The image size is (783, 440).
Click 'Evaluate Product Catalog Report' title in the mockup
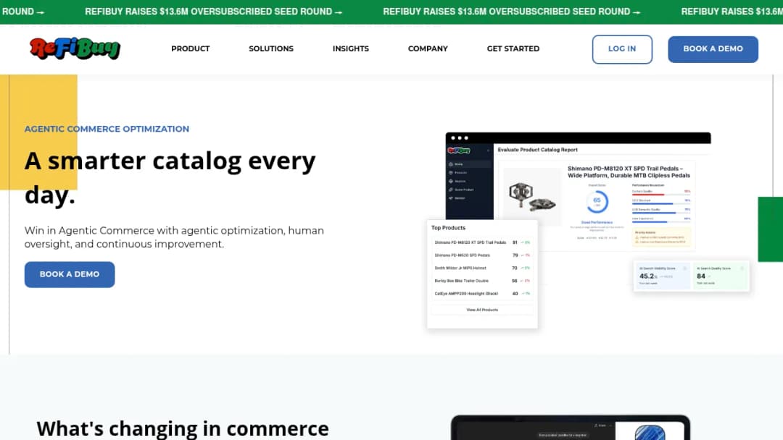coord(537,150)
